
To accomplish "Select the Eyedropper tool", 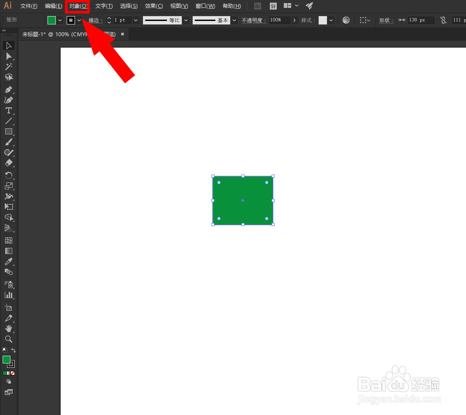I will pyautogui.click(x=9, y=261).
